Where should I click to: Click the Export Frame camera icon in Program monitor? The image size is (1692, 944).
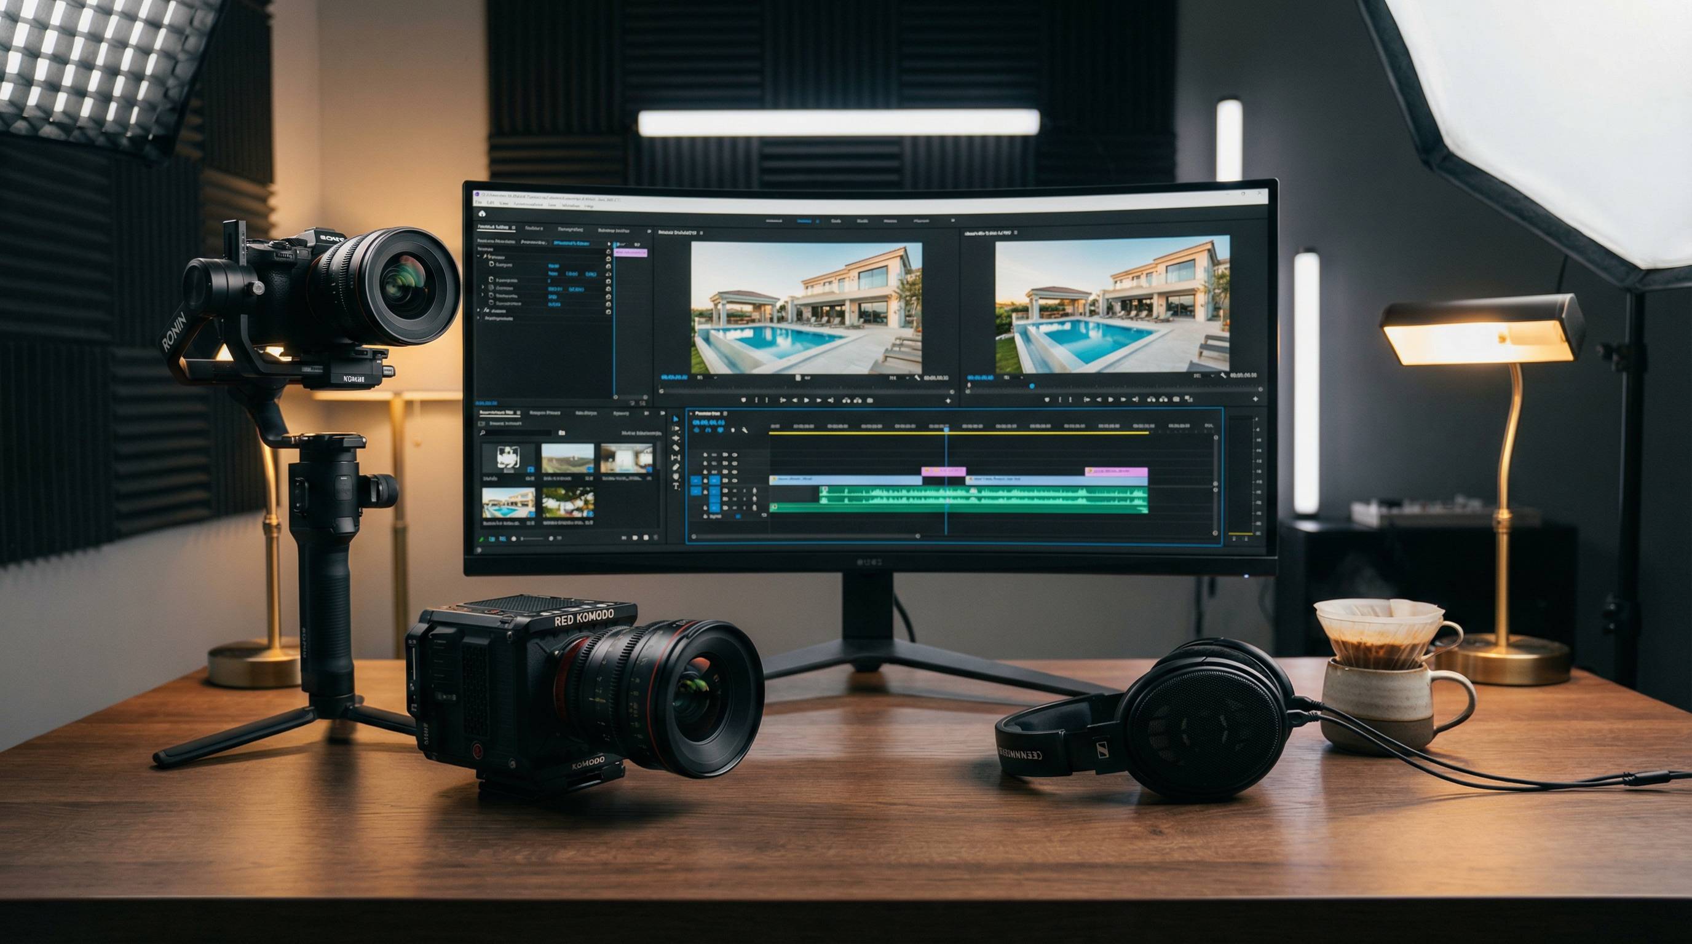click(x=1176, y=399)
